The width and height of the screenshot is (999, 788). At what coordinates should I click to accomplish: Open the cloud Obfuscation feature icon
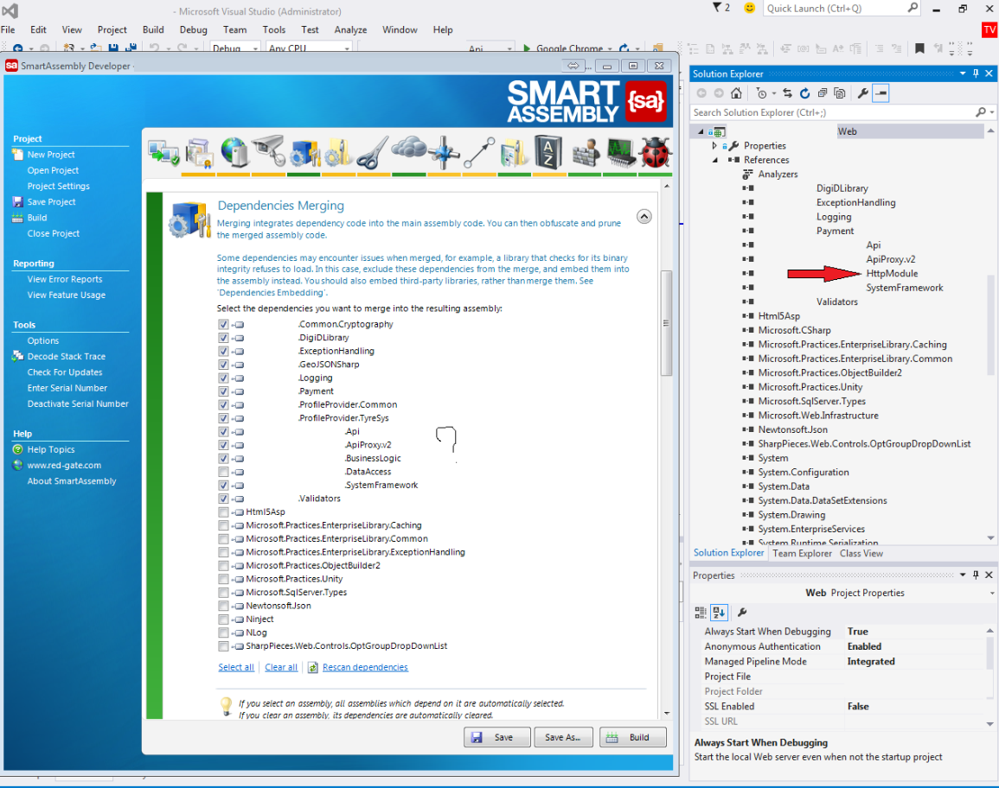click(x=408, y=149)
